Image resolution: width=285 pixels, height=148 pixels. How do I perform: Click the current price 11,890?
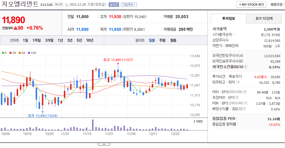[x=13, y=20]
